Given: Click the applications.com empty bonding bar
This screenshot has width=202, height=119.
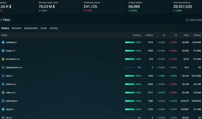Looking at the screenshot, I should coord(130,67).
